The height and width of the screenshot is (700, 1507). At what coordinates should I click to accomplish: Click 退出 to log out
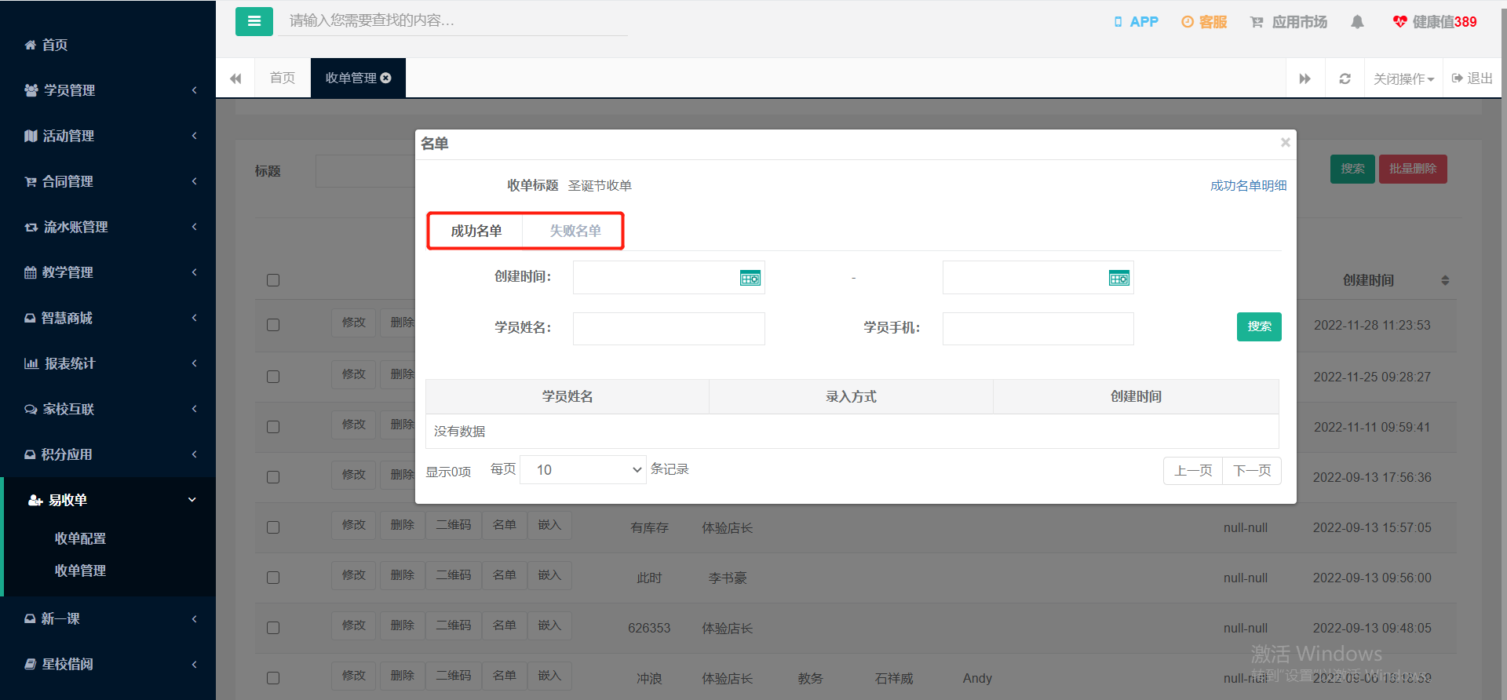tap(1472, 78)
